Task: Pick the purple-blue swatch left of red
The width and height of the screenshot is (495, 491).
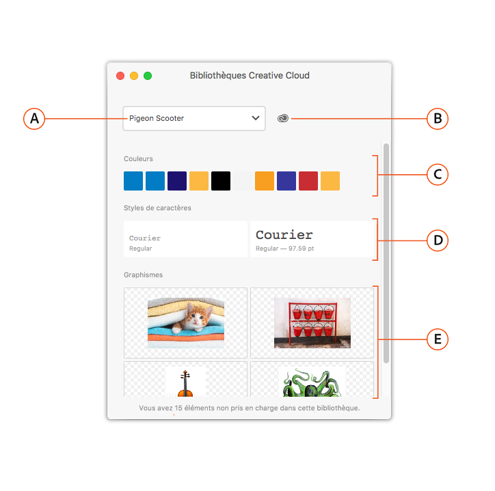Action: 286,181
